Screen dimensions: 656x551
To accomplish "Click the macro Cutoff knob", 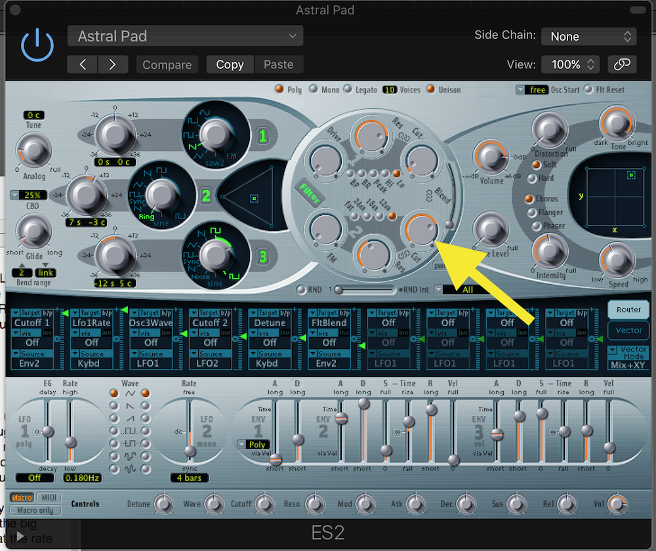I will (264, 504).
